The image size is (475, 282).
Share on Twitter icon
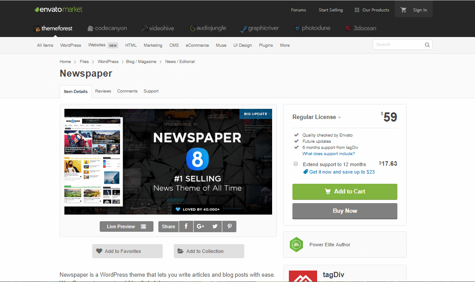[x=215, y=226]
